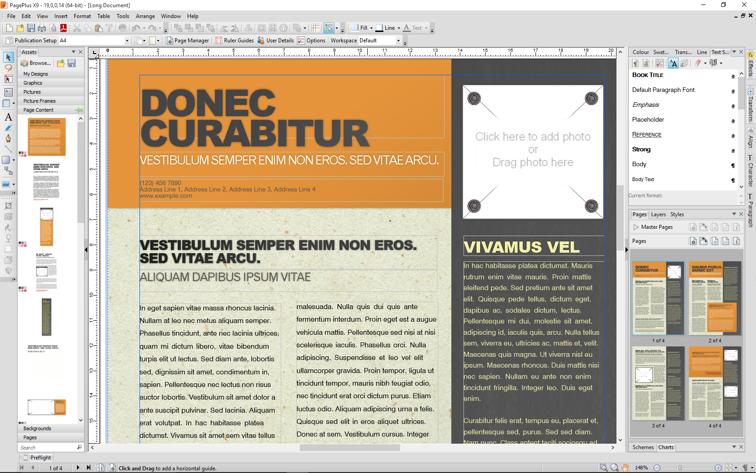756x473 pixels.
Task: Click the Publish as PDF icon
Action: click(63, 28)
